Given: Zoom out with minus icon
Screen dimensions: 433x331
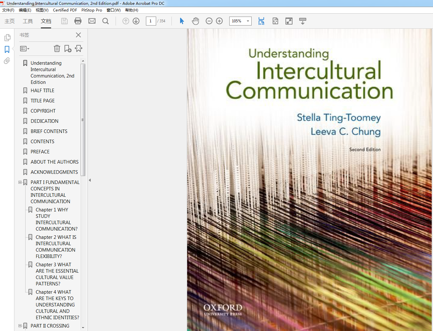Looking at the screenshot, I should point(209,21).
